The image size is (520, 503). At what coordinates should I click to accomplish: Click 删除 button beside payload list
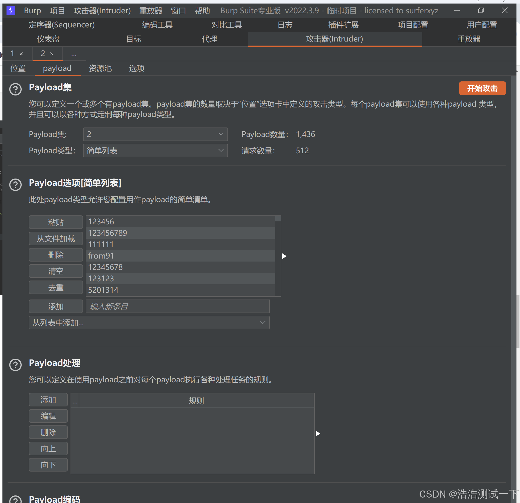pyautogui.click(x=56, y=255)
